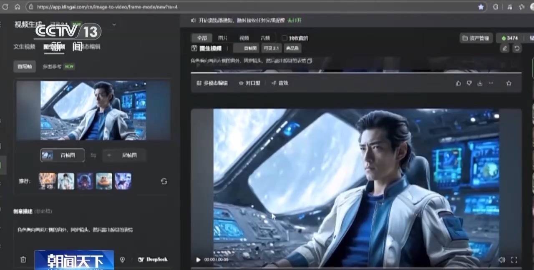Enable the 我收藏的 favorites filter checkbox
This screenshot has height=270, width=534.
pyautogui.click(x=285, y=38)
